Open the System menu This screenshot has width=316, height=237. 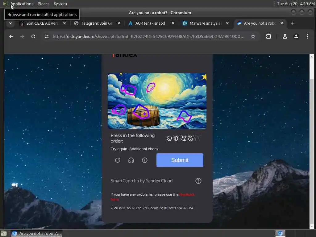60,4
